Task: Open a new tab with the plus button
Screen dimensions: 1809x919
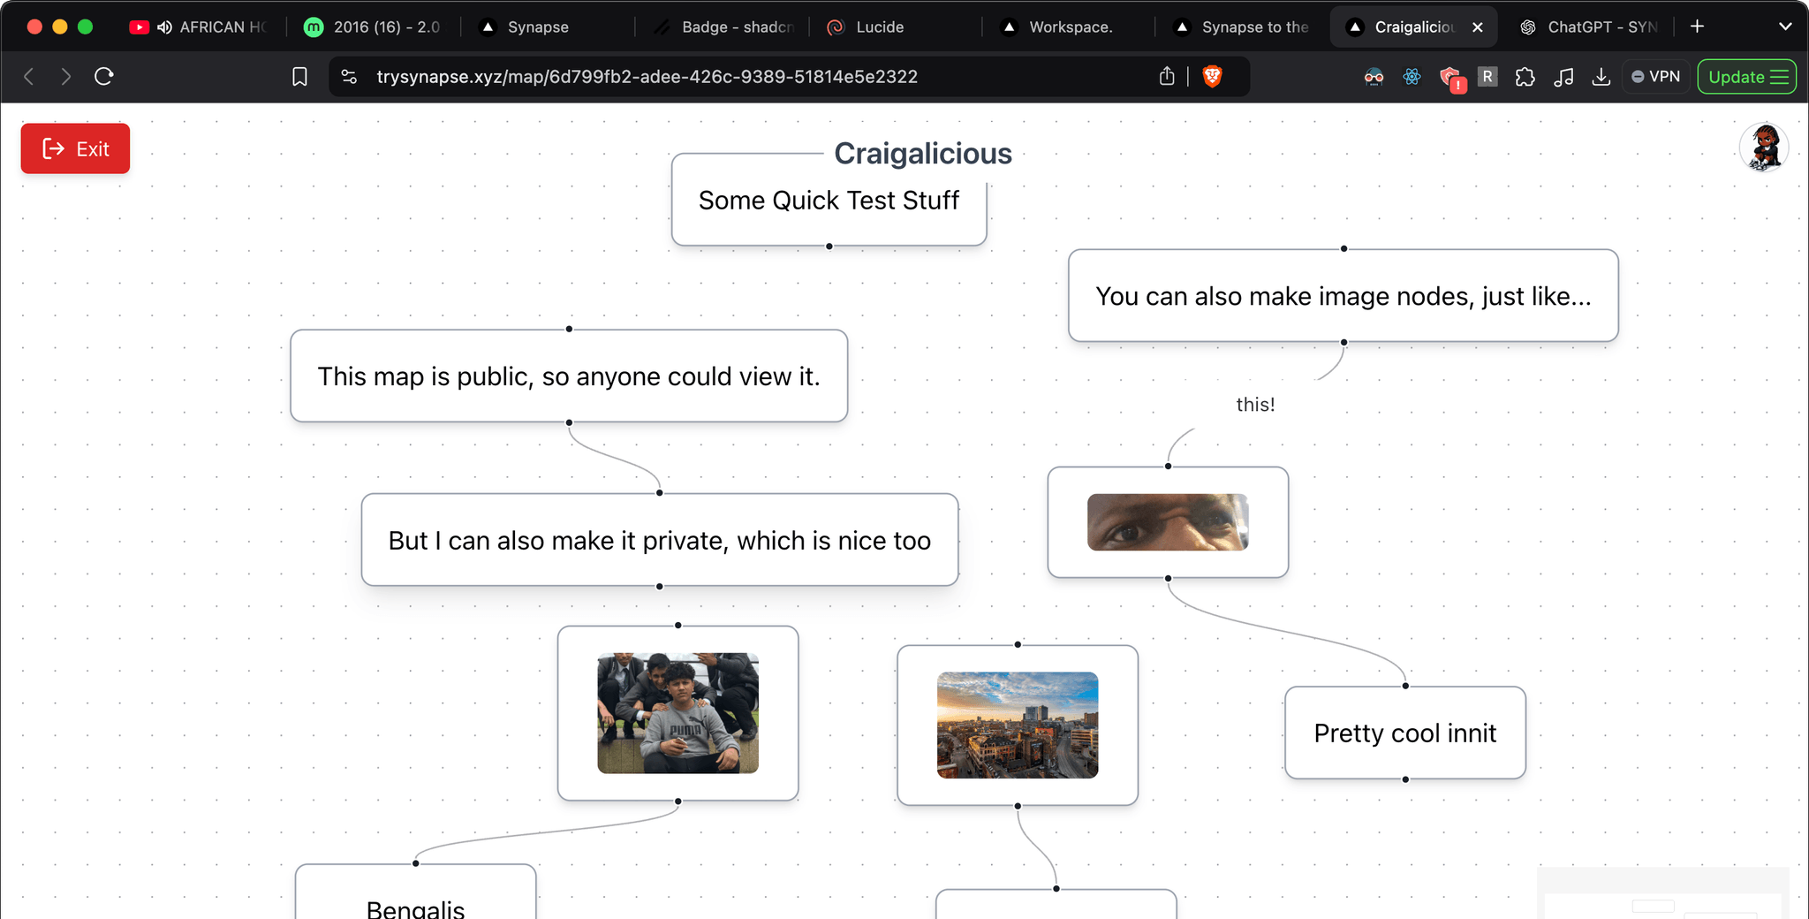Action: (x=1697, y=27)
